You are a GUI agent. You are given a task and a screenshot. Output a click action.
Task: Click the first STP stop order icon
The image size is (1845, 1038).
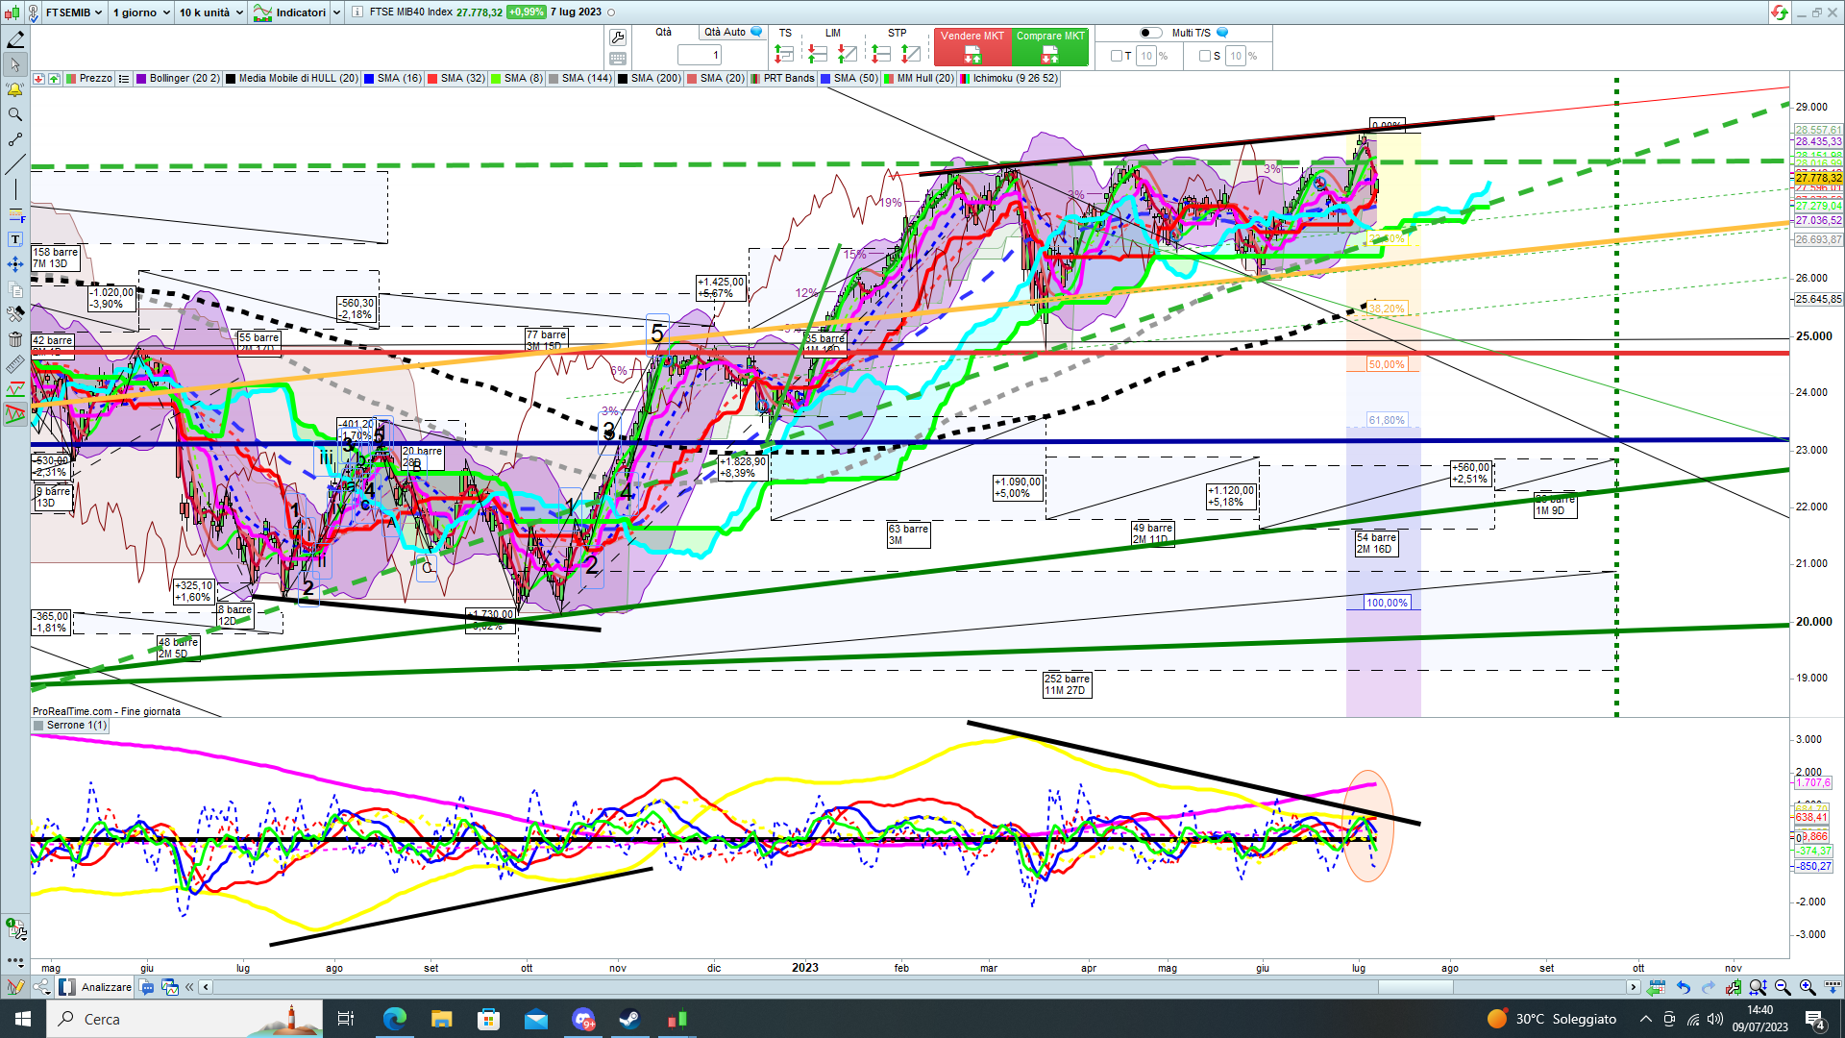(x=881, y=54)
